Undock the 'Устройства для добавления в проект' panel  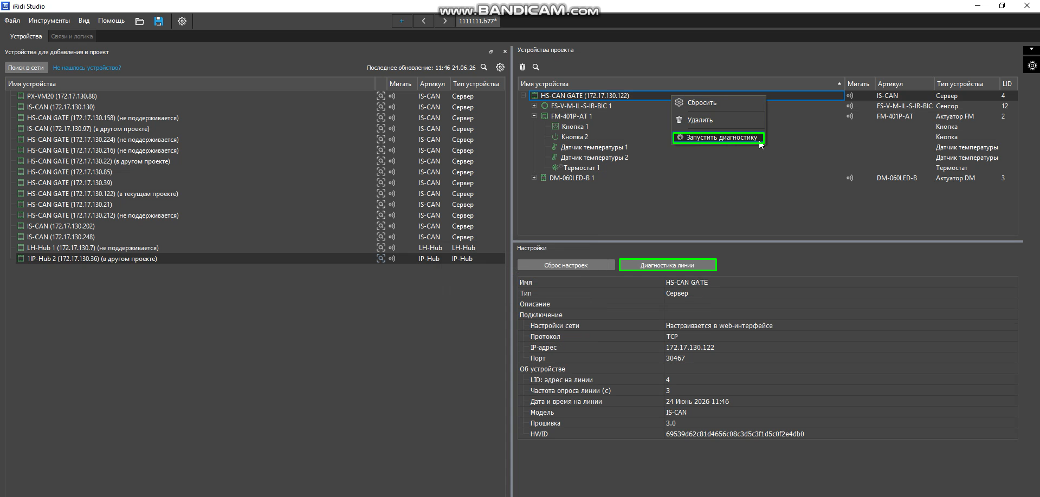tap(491, 52)
